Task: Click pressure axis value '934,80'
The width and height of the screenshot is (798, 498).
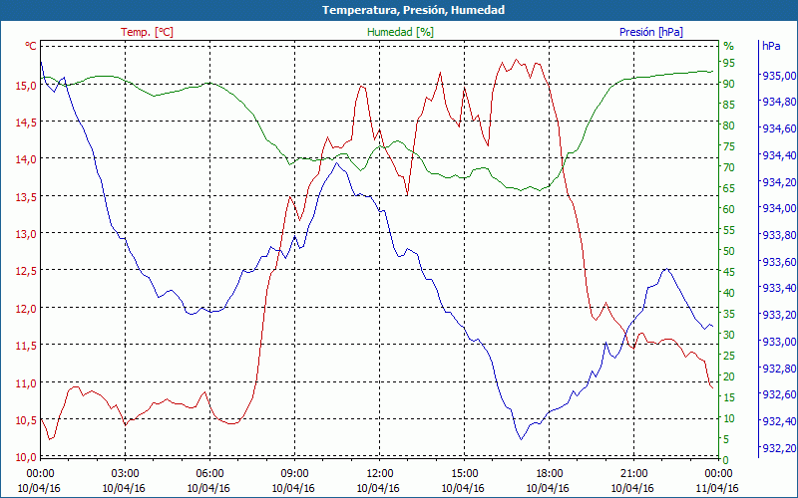Action: [x=779, y=103]
